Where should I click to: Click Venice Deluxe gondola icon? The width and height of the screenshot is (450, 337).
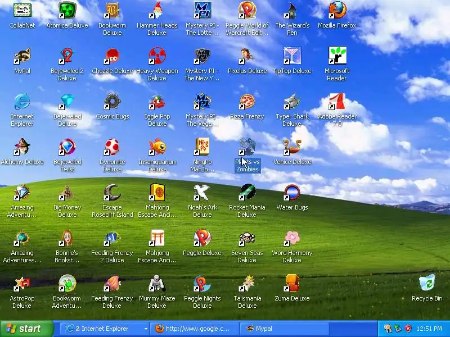(x=292, y=147)
